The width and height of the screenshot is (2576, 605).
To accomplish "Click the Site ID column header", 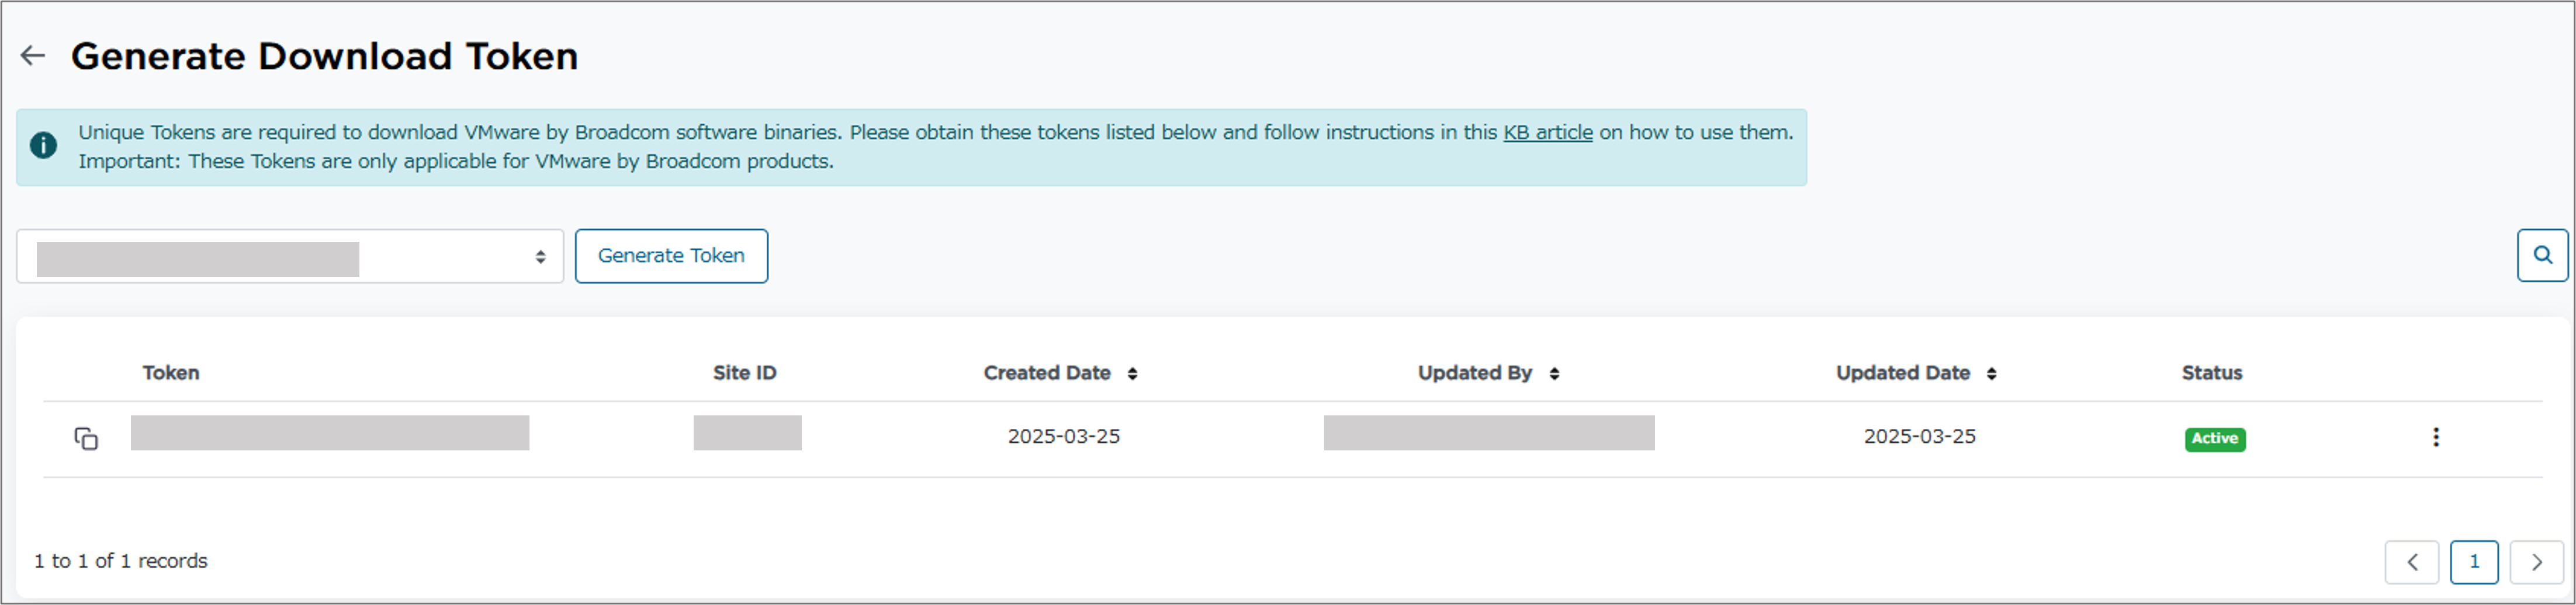I will click(745, 373).
